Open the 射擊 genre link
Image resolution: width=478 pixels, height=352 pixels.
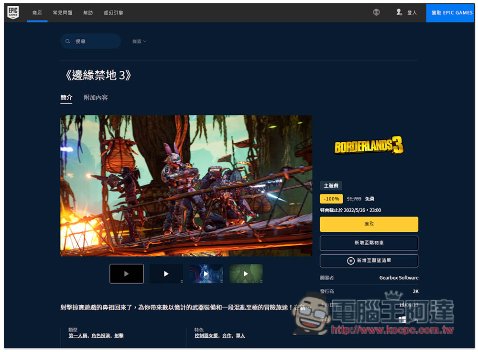pyautogui.click(x=119, y=336)
